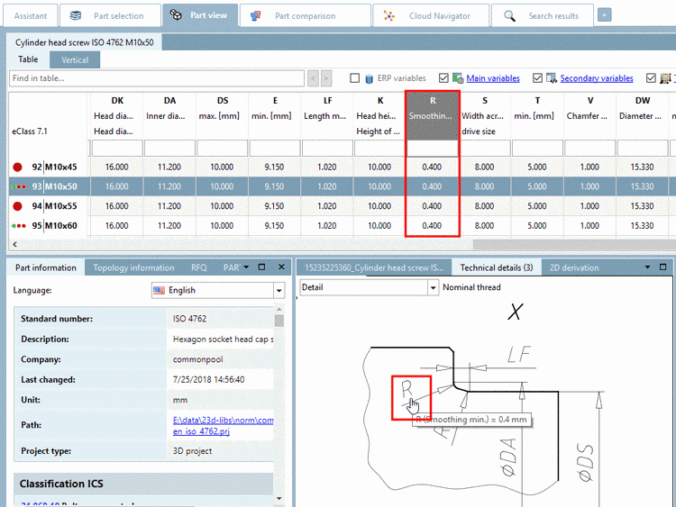Click status dots of row M10x60
This screenshot has width=676, height=507.
pyautogui.click(x=19, y=226)
